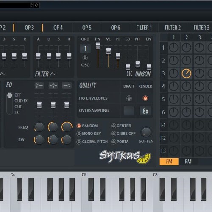
Task: Switch to the OP 4 tab
Action: (58, 28)
